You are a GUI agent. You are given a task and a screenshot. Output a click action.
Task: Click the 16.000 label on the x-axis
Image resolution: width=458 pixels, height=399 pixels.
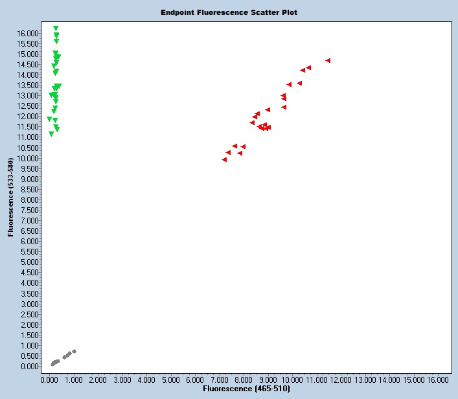coord(438,380)
